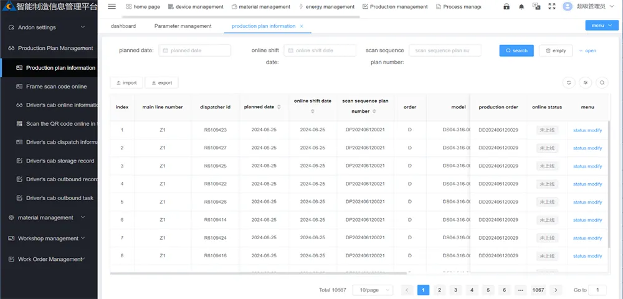Click the language switch icon
The image size is (623, 299).
536,6
